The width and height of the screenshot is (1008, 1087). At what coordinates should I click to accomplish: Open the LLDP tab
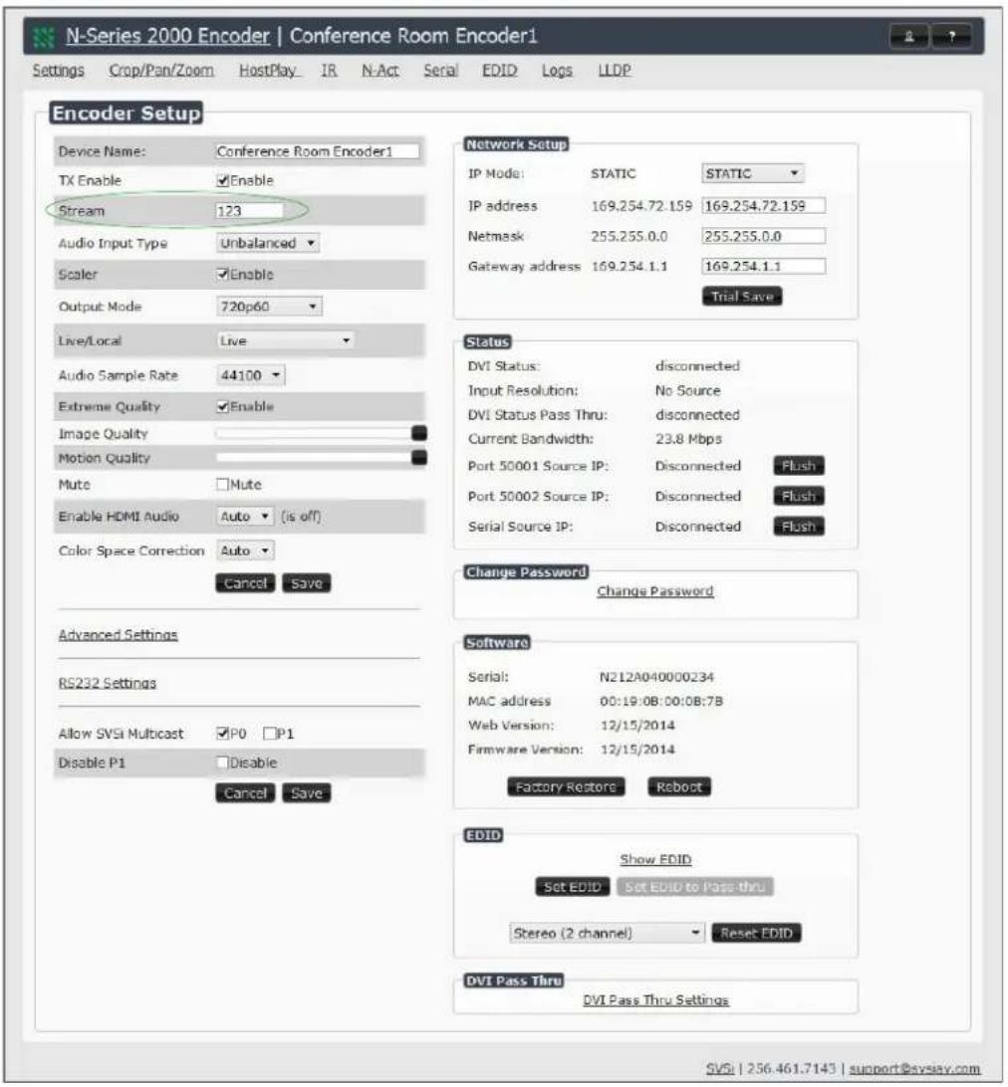tap(615, 71)
